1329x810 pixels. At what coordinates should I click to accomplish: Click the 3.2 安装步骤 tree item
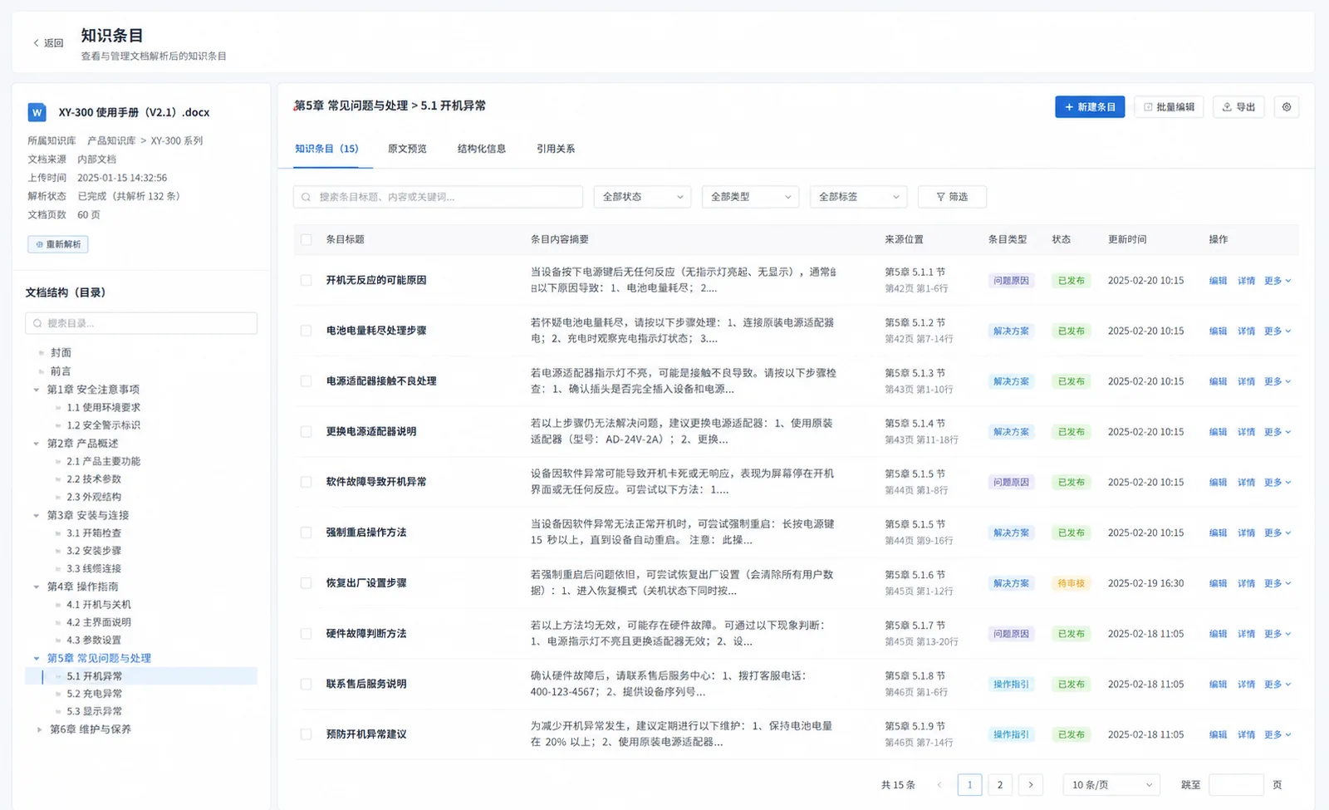click(94, 551)
